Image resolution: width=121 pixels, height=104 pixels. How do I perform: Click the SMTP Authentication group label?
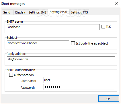pos(21,70)
